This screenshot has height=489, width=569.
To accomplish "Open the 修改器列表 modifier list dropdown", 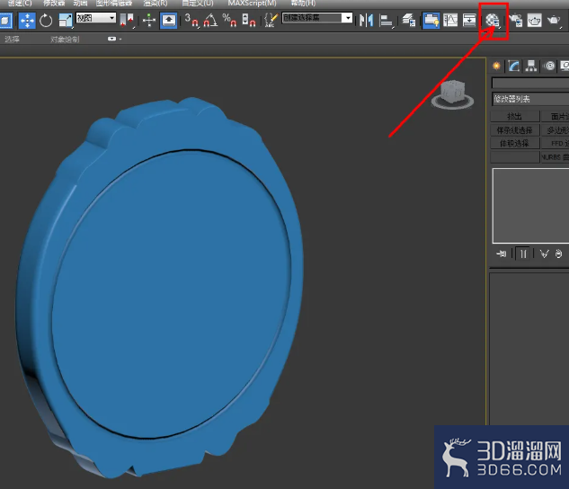I will 530,99.
